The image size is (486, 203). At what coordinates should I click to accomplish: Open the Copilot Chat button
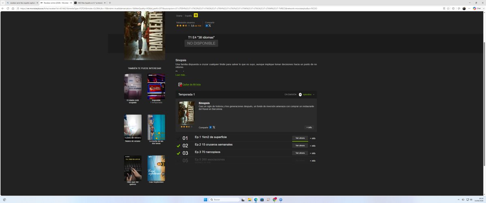478,8
